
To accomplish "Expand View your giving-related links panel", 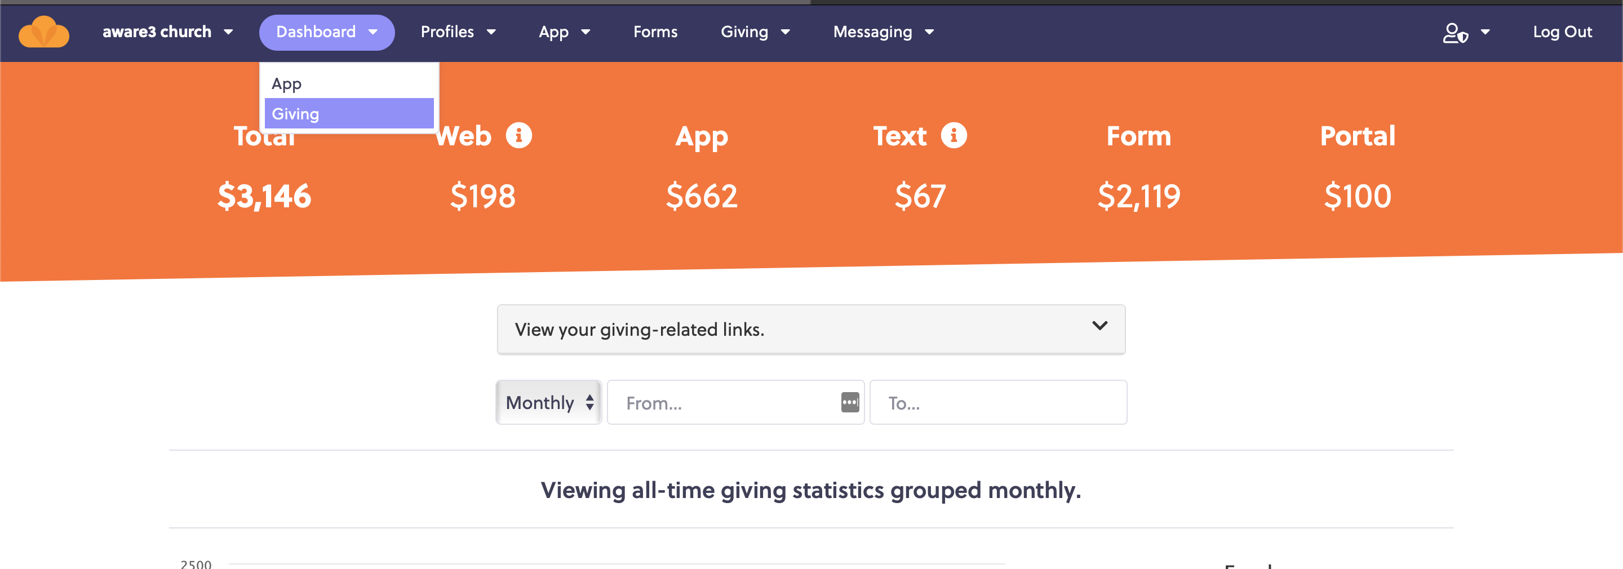I will coord(811,329).
